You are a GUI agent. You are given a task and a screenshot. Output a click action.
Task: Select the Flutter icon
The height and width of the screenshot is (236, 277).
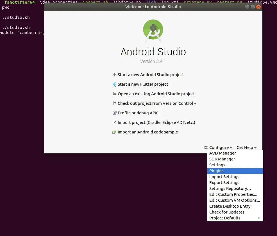click(114, 84)
